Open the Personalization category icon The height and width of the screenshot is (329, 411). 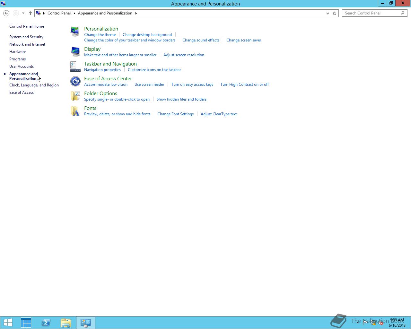75,31
